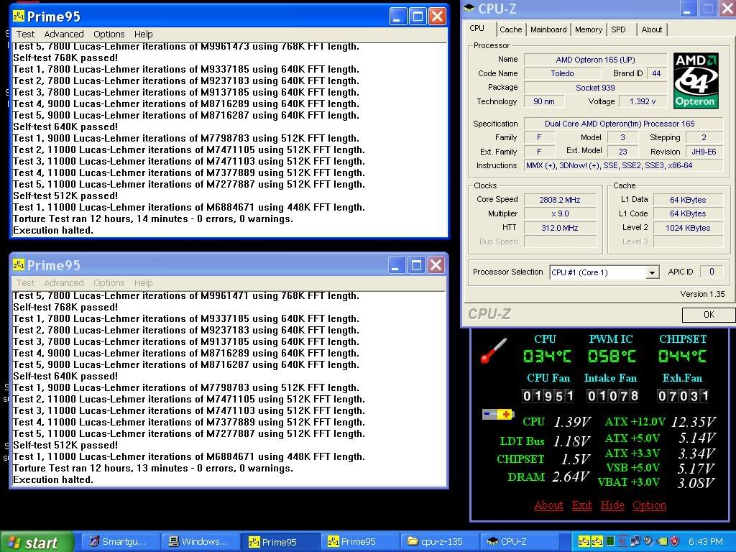Open the NVIDIA tray icon
Screen dimensions: 736x552
click(x=661, y=541)
